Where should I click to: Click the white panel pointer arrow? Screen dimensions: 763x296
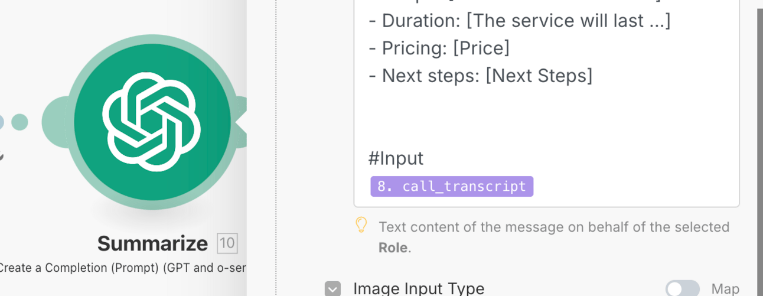[241, 123]
